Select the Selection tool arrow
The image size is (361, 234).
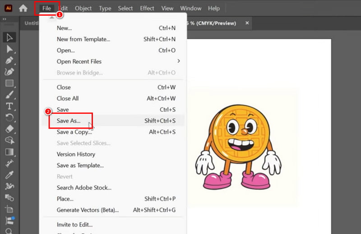click(x=9, y=37)
